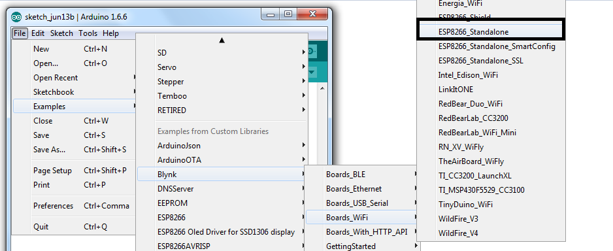The height and width of the screenshot is (251, 613).
Task: Open the tab dropdown arrow in Arduino toolbar
Action: tap(312, 73)
